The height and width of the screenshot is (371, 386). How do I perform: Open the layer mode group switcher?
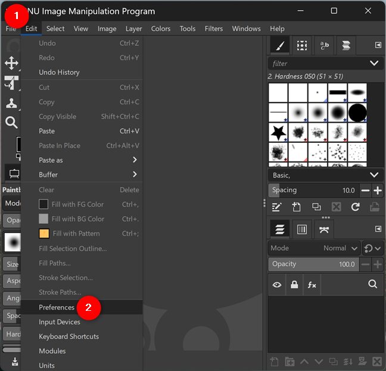point(373,248)
